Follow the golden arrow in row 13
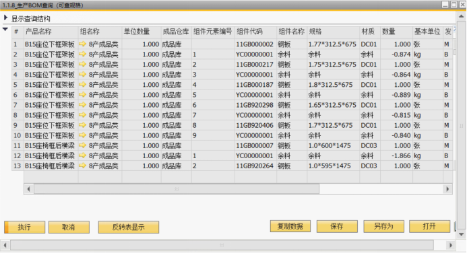Screen dimensions: 467x253 point(82,166)
